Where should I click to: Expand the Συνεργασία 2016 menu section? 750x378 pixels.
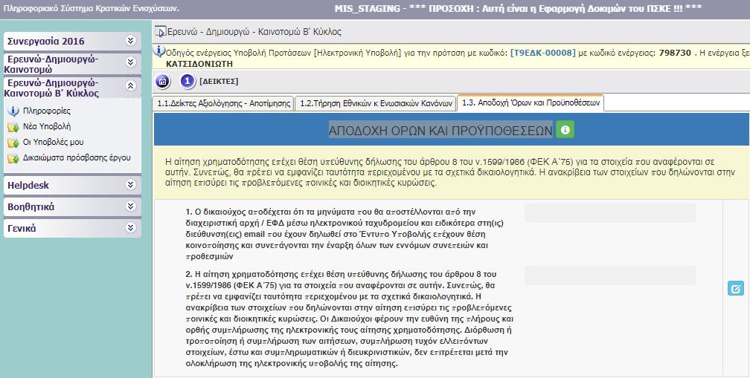[x=131, y=41]
